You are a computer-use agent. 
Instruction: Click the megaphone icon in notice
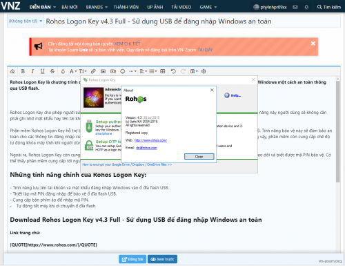click(39, 46)
